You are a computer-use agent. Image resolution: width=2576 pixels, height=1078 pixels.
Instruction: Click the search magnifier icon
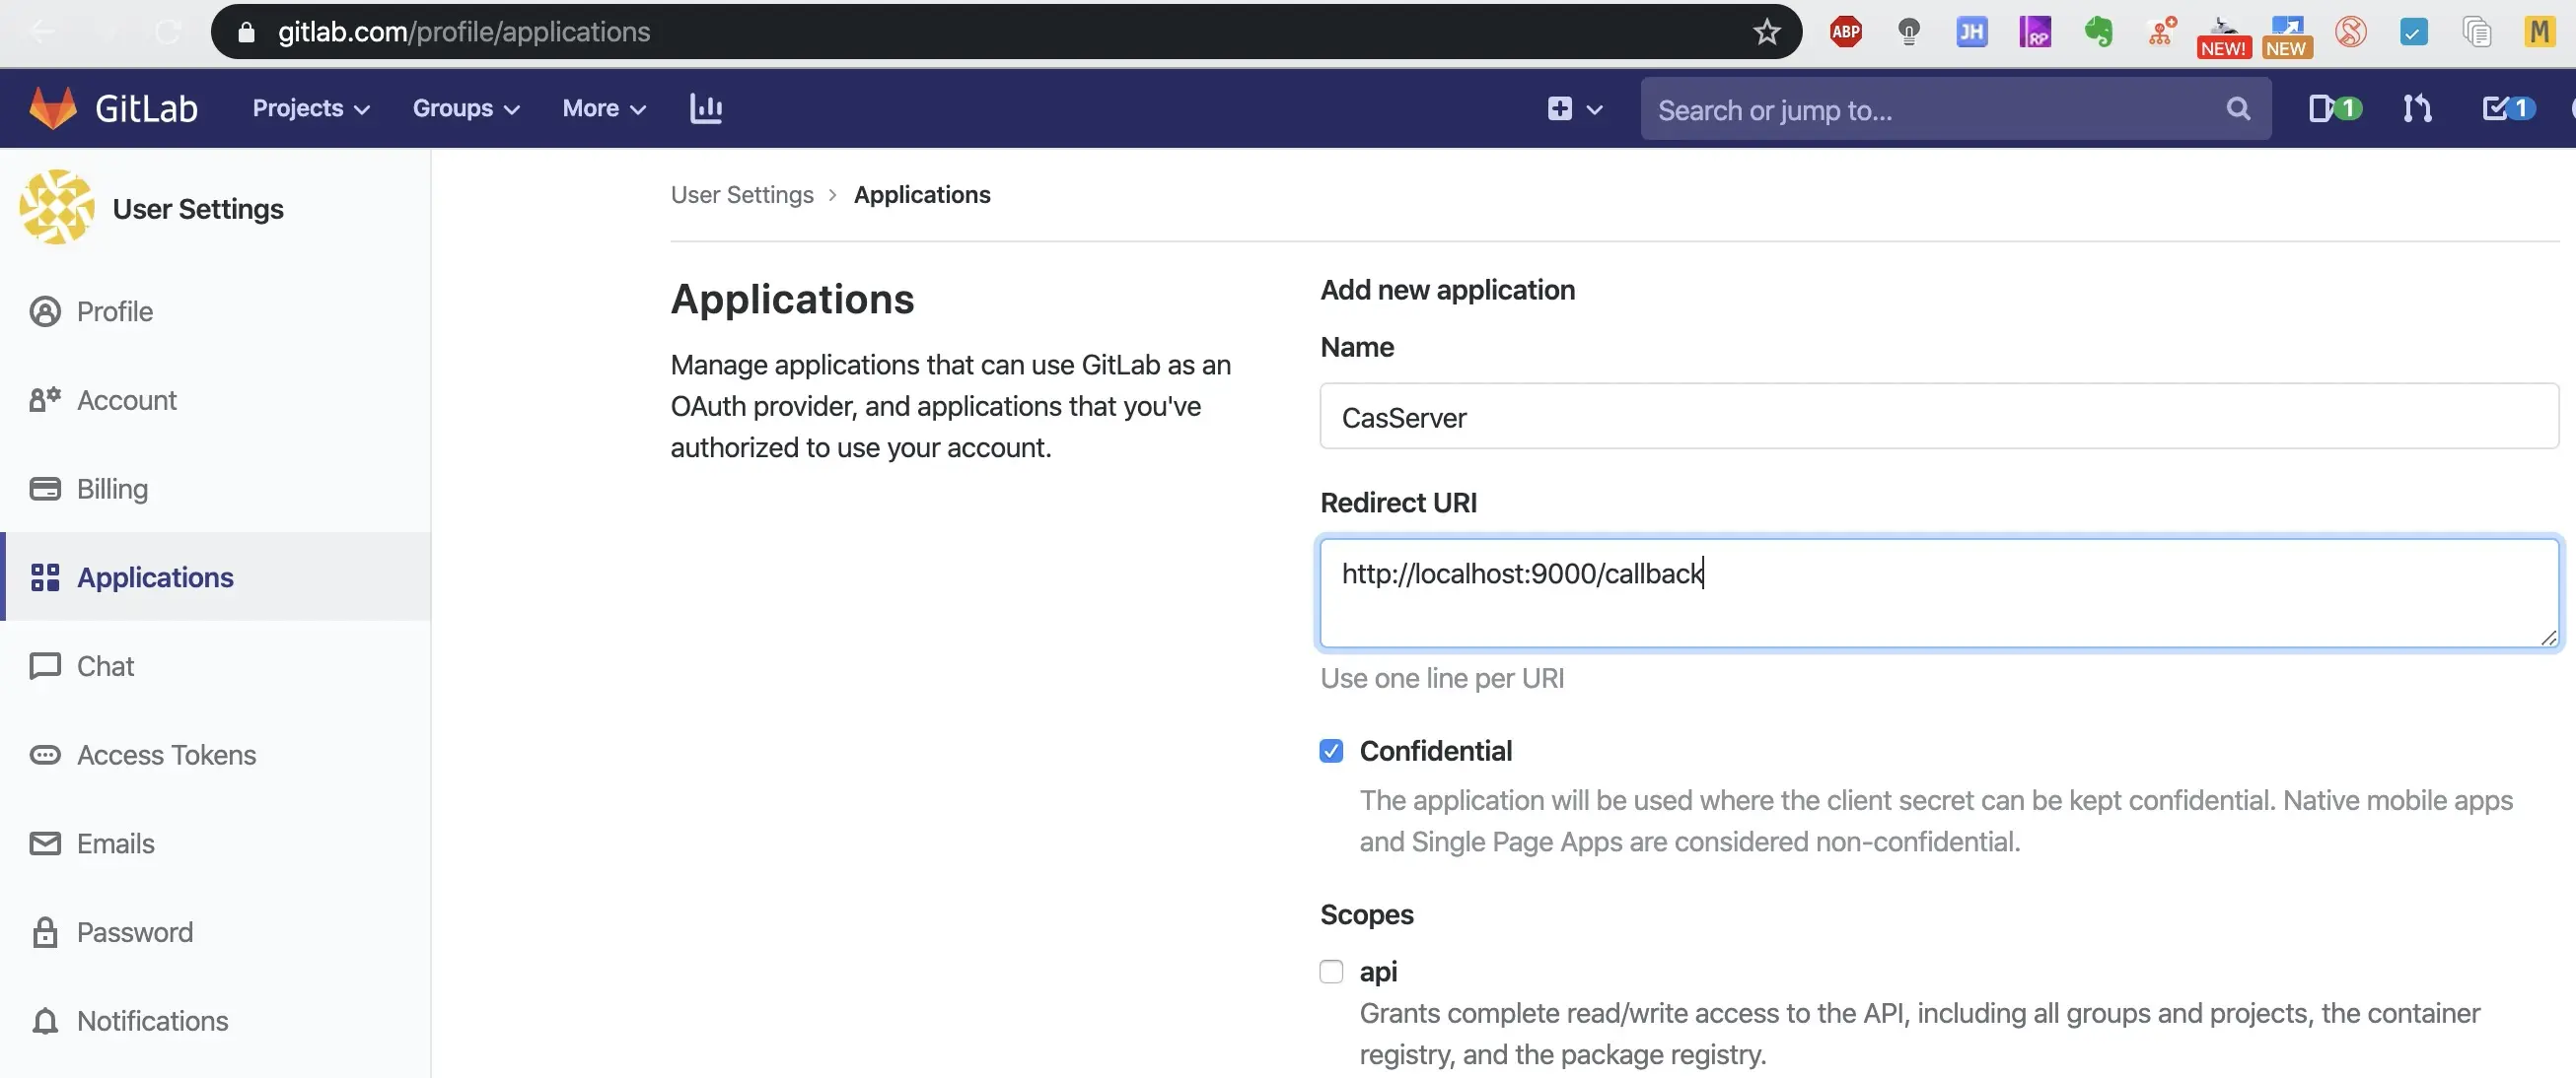pyautogui.click(x=2238, y=109)
